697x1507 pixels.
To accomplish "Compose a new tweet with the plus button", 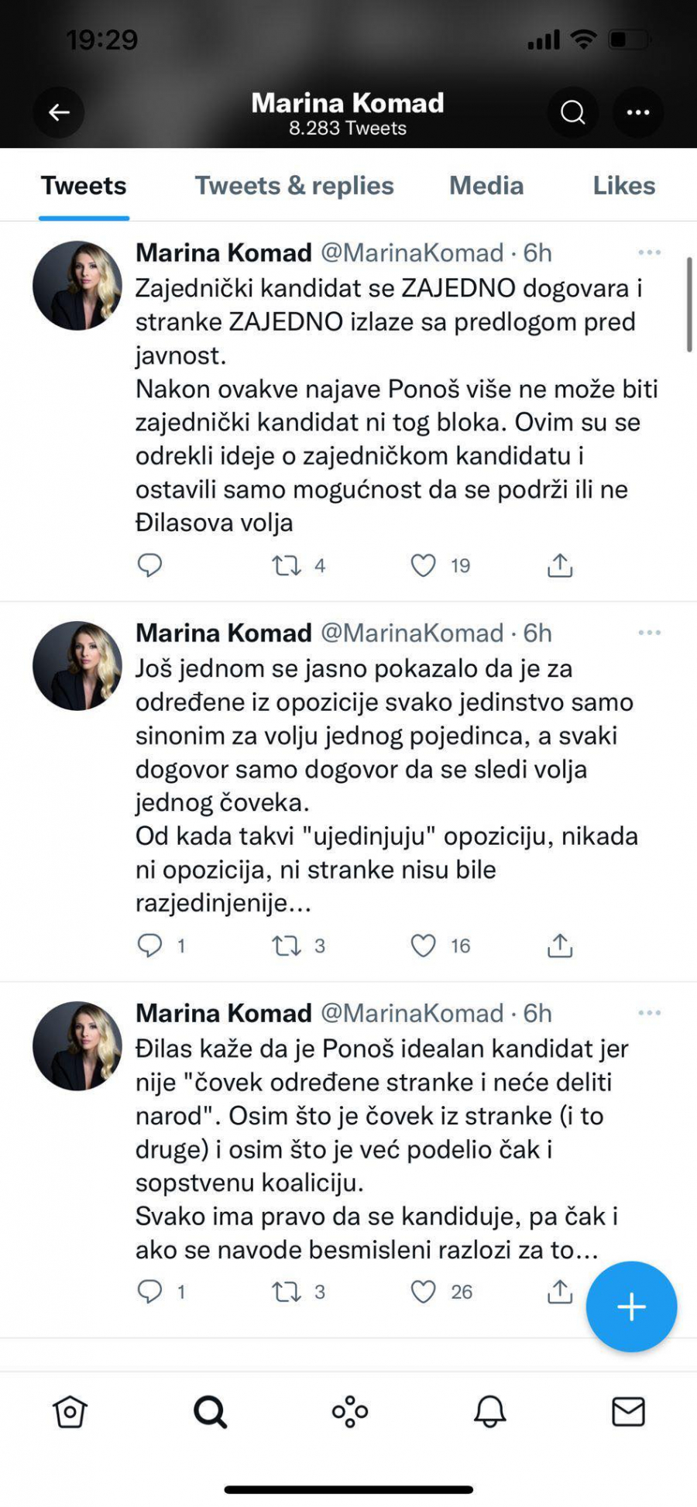I will (x=631, y=1306).
